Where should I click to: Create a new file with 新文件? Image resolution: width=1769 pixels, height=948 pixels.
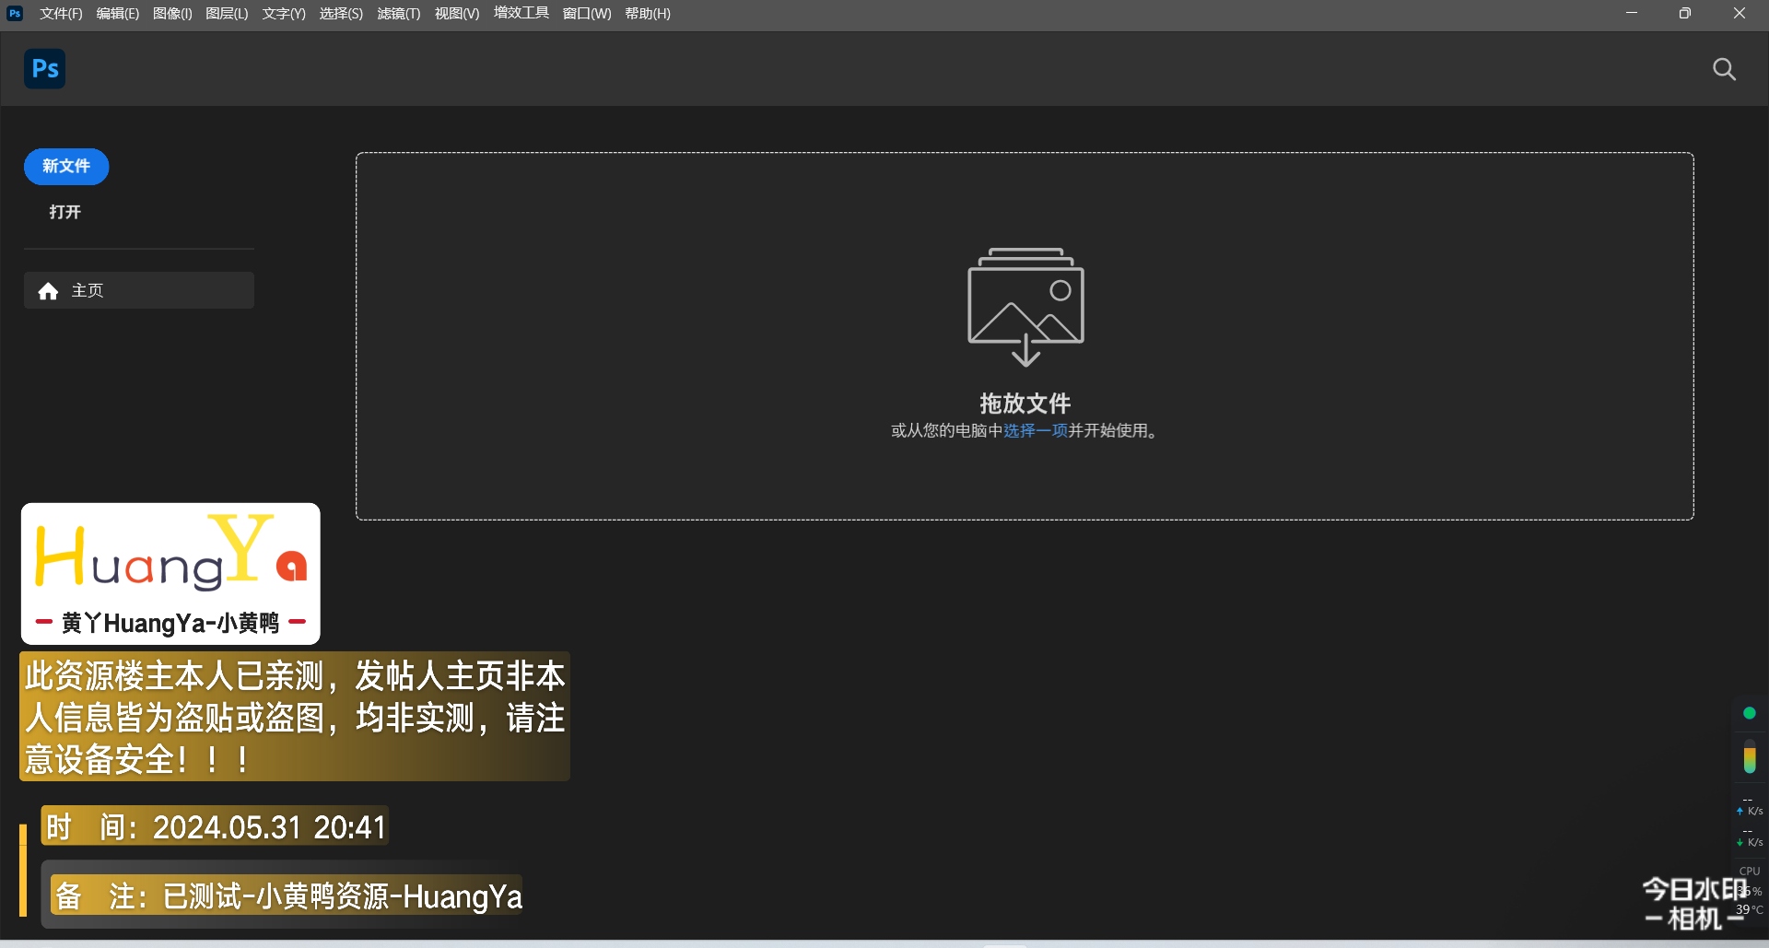tap(66, 167)
